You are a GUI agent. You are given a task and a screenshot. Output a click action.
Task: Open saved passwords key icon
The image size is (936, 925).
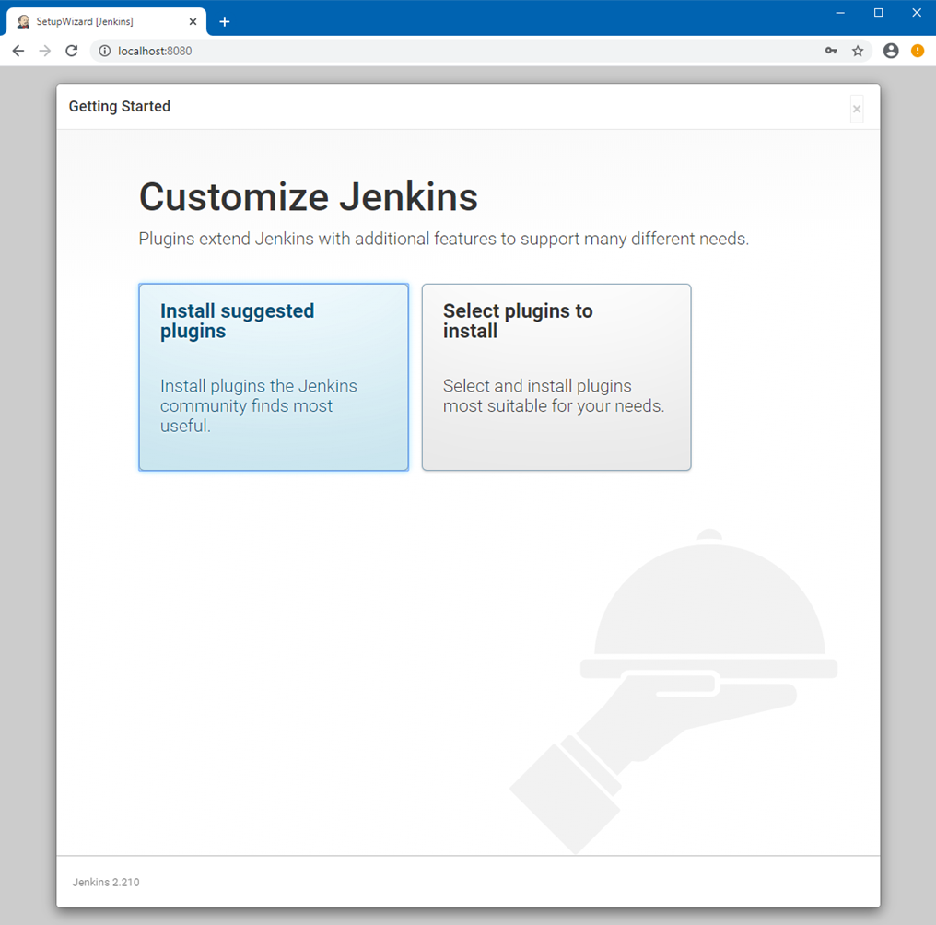(x=831, y=51)
